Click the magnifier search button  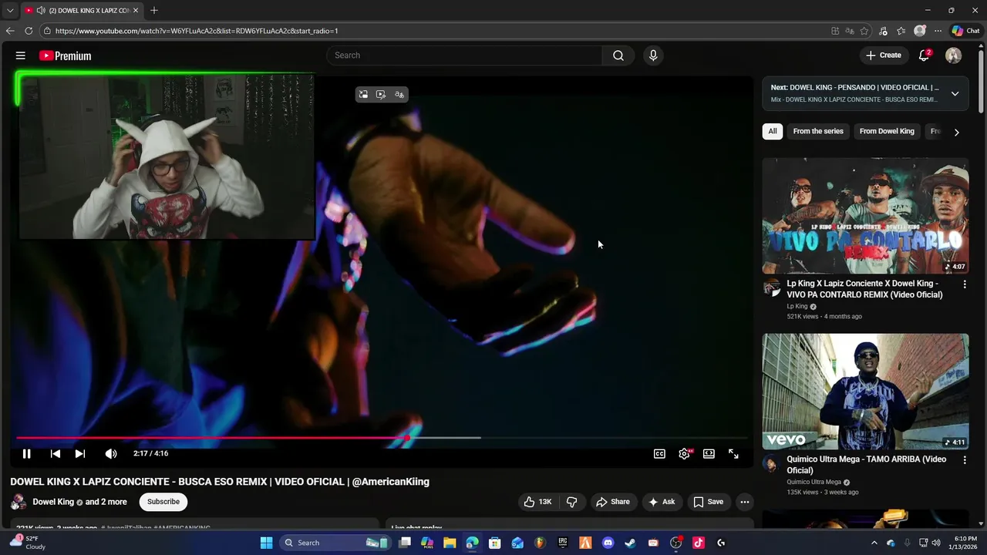[x=618, y=55]
